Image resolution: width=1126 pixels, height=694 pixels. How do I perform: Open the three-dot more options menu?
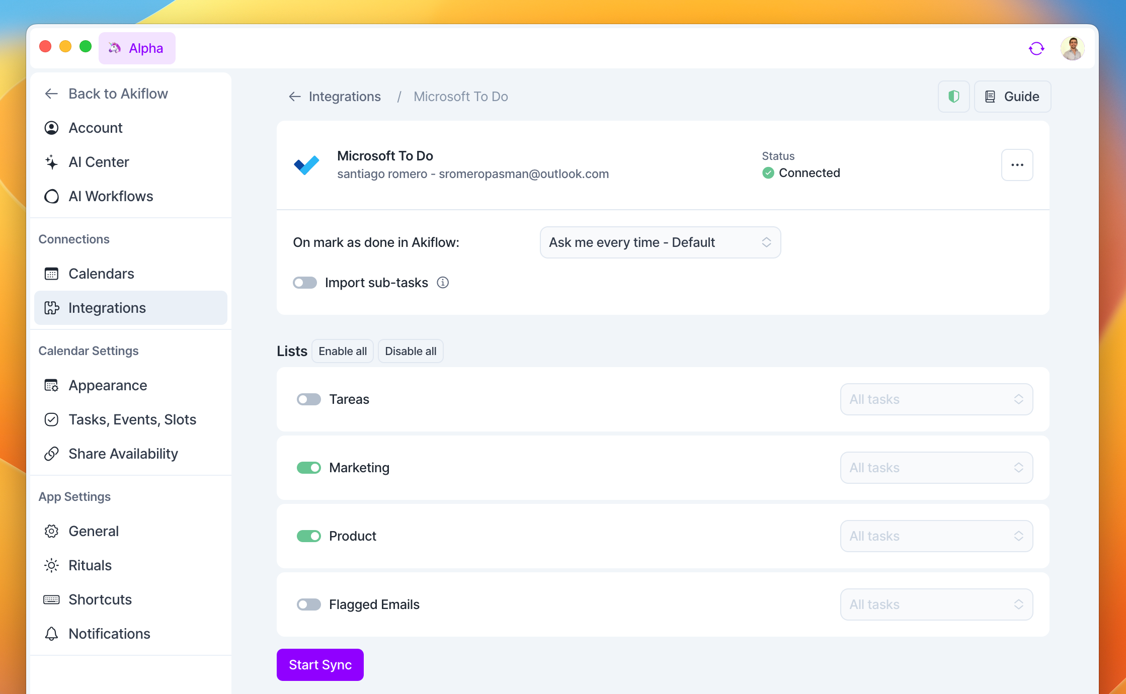point(1017,165)
